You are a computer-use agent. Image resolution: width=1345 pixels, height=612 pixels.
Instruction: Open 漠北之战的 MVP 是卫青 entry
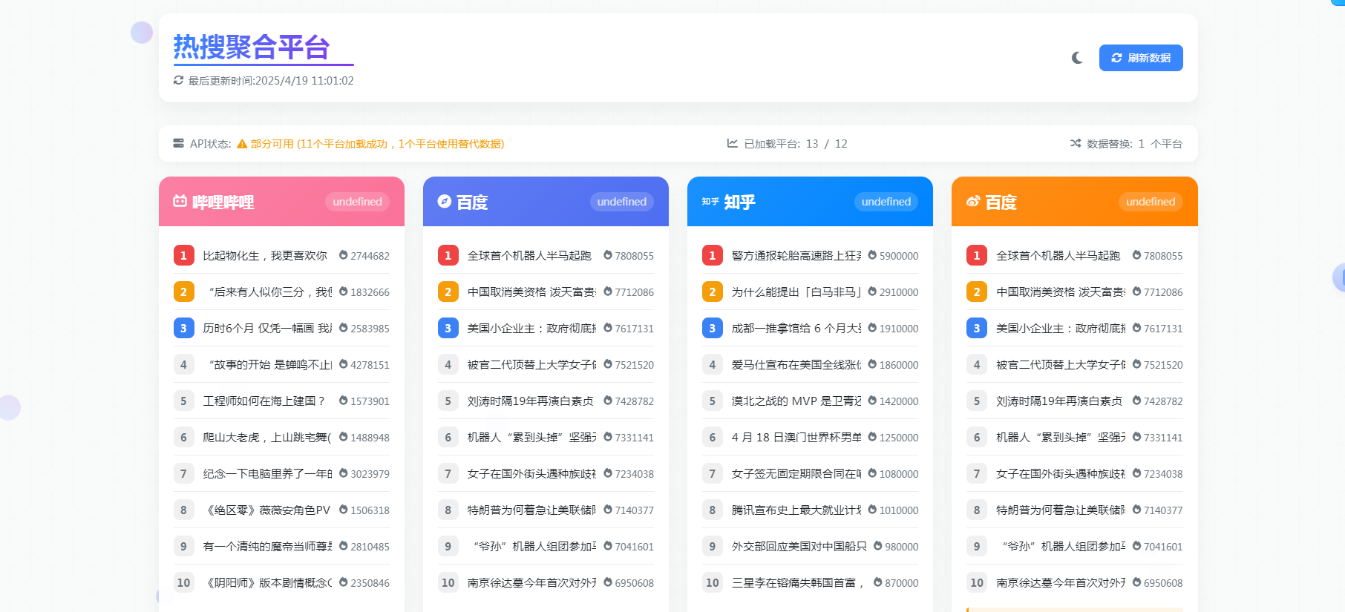[x=796, y=401]
